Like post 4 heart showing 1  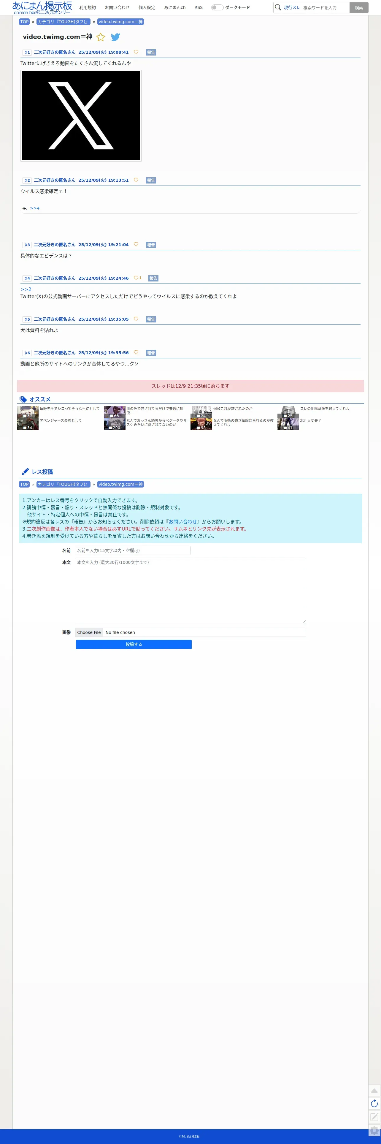(x=138, y=278)
